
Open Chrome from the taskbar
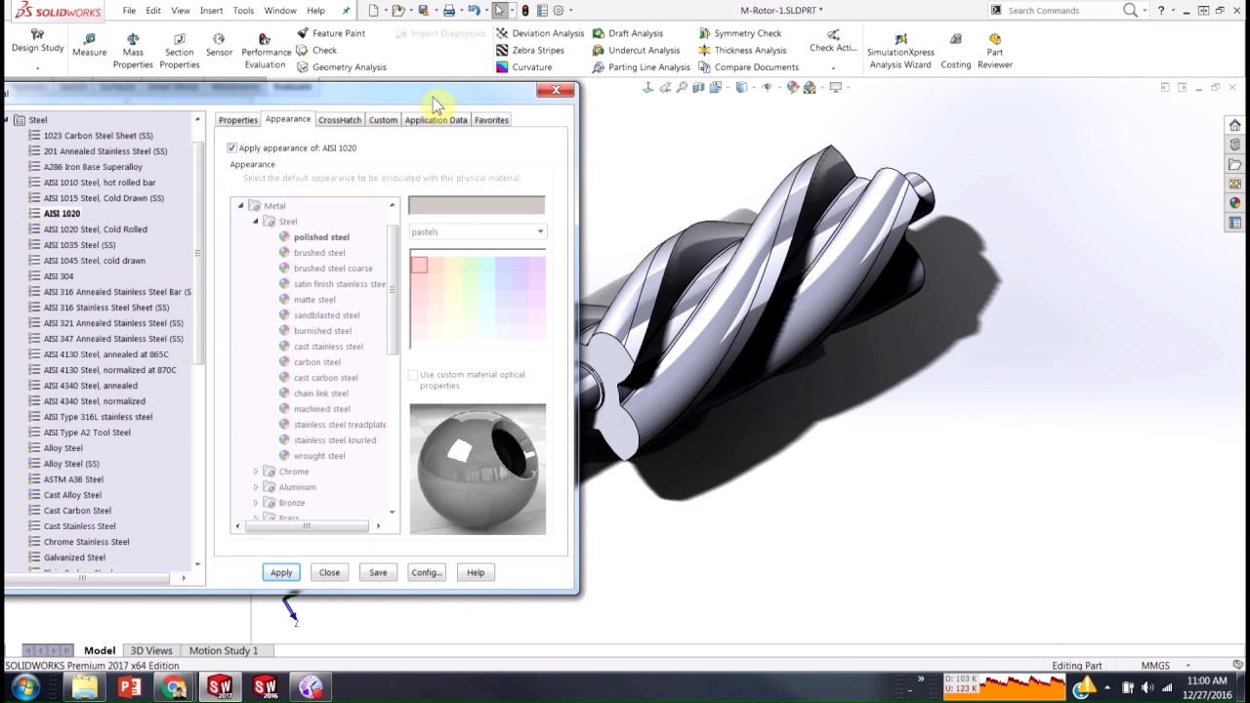pos(174,687)
